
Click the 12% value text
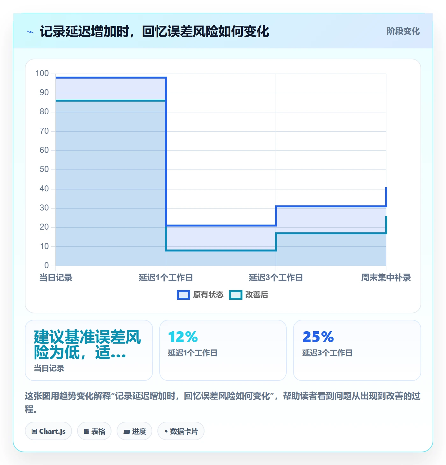pyautogui.click(x=183, y=337)
